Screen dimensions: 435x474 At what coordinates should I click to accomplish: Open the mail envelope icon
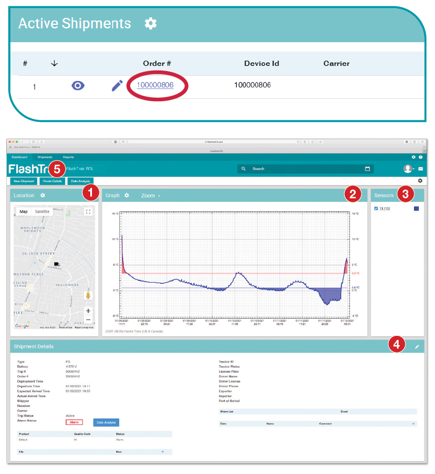[421, 169]
